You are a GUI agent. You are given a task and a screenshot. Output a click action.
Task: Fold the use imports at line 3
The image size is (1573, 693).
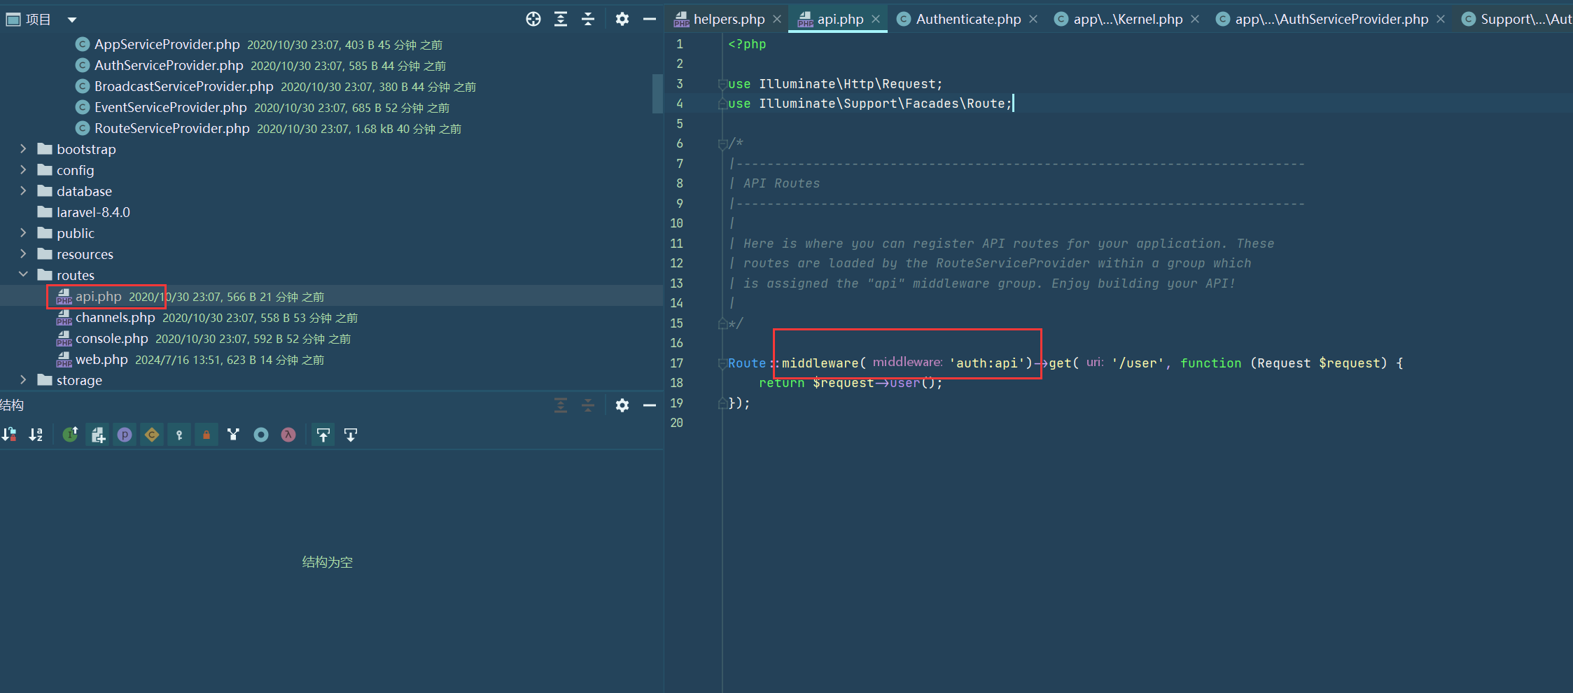(722, 84)
